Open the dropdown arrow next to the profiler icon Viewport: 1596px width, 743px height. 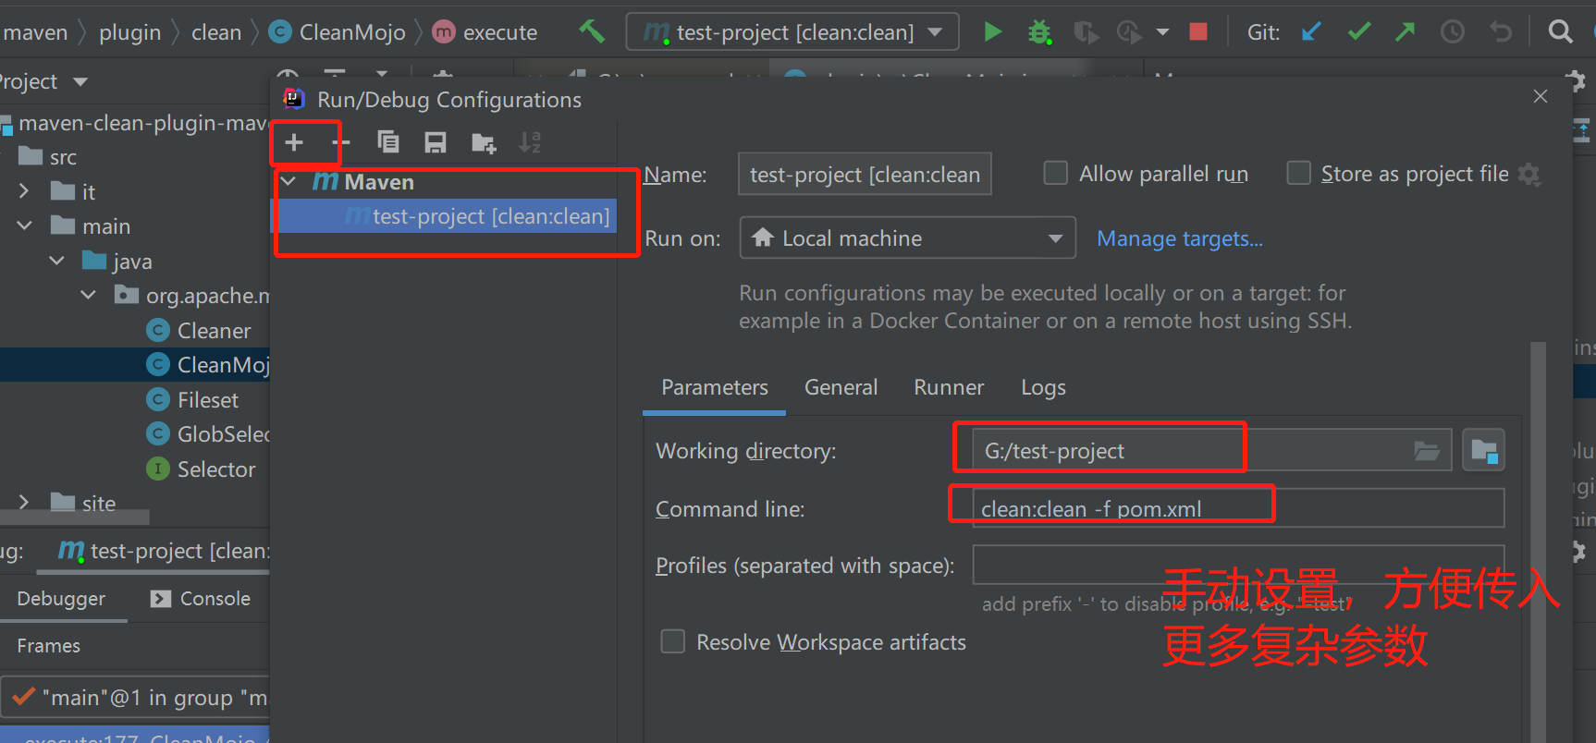tap(1163, 32)
